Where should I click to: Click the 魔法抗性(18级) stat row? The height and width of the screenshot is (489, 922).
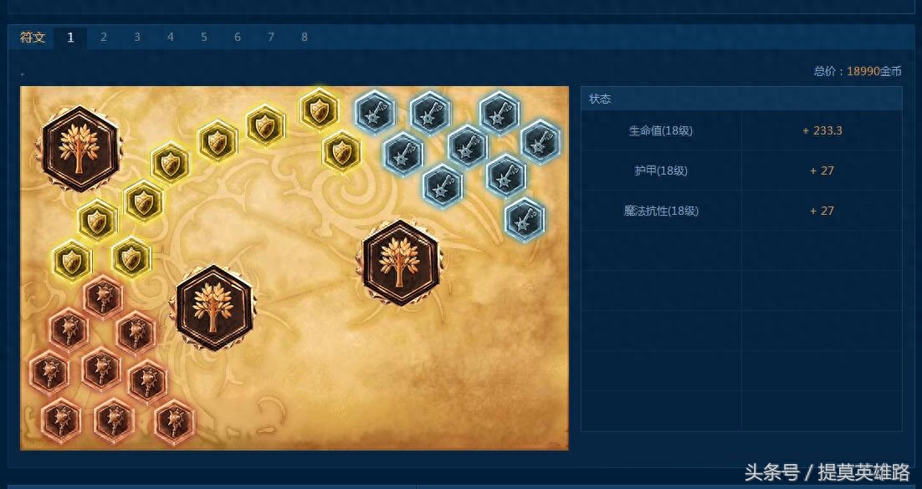tap(741, 211)
